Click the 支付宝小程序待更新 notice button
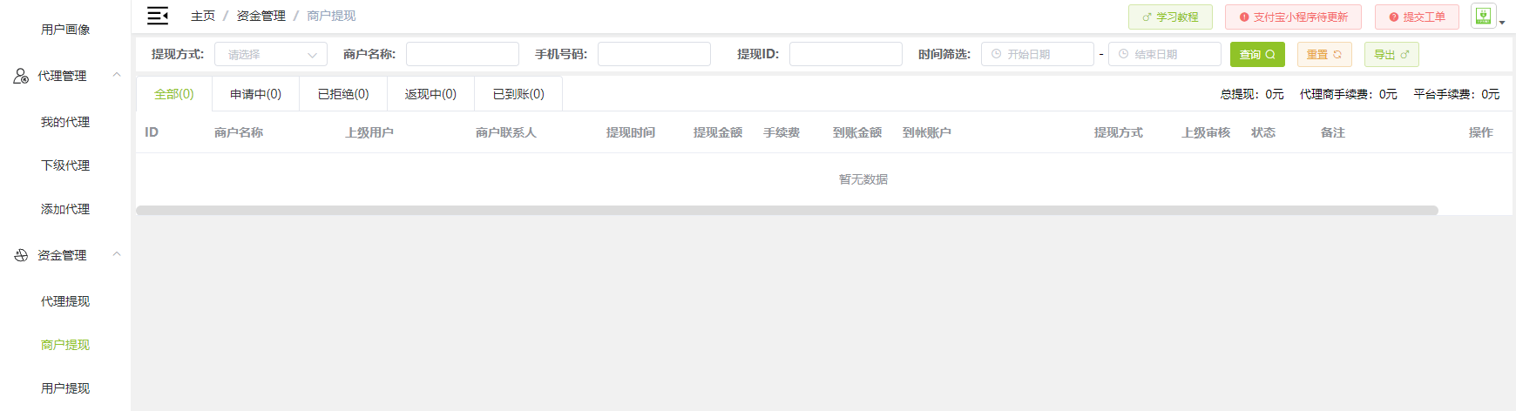 coord(1293,17)
